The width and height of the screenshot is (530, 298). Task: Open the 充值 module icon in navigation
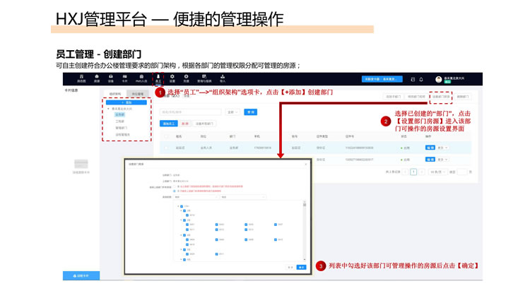pyautogui.click(x=186, y=78)
